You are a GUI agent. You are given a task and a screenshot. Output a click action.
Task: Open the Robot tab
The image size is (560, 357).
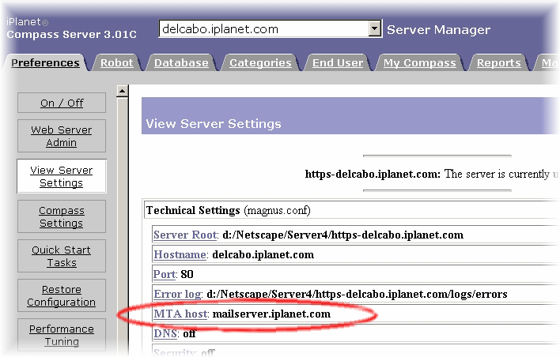pos(117,62)
